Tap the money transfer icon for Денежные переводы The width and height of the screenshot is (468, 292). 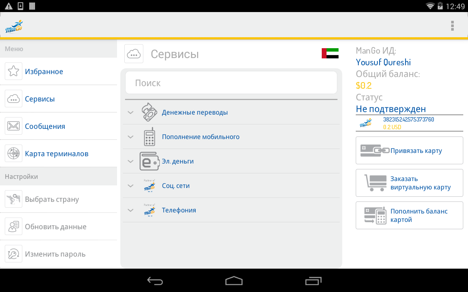click(149, 112)
